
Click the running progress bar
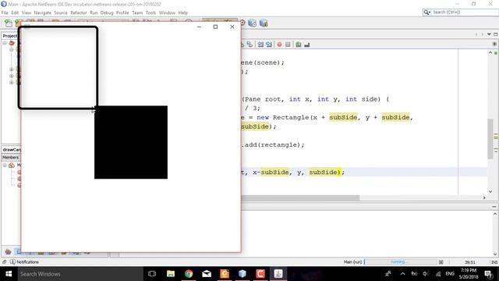pos(401,262)
